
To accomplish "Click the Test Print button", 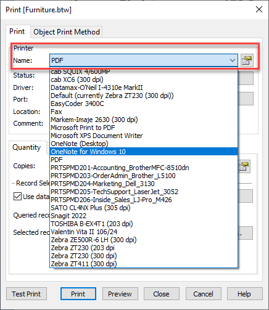I will (x=27, y=294).
